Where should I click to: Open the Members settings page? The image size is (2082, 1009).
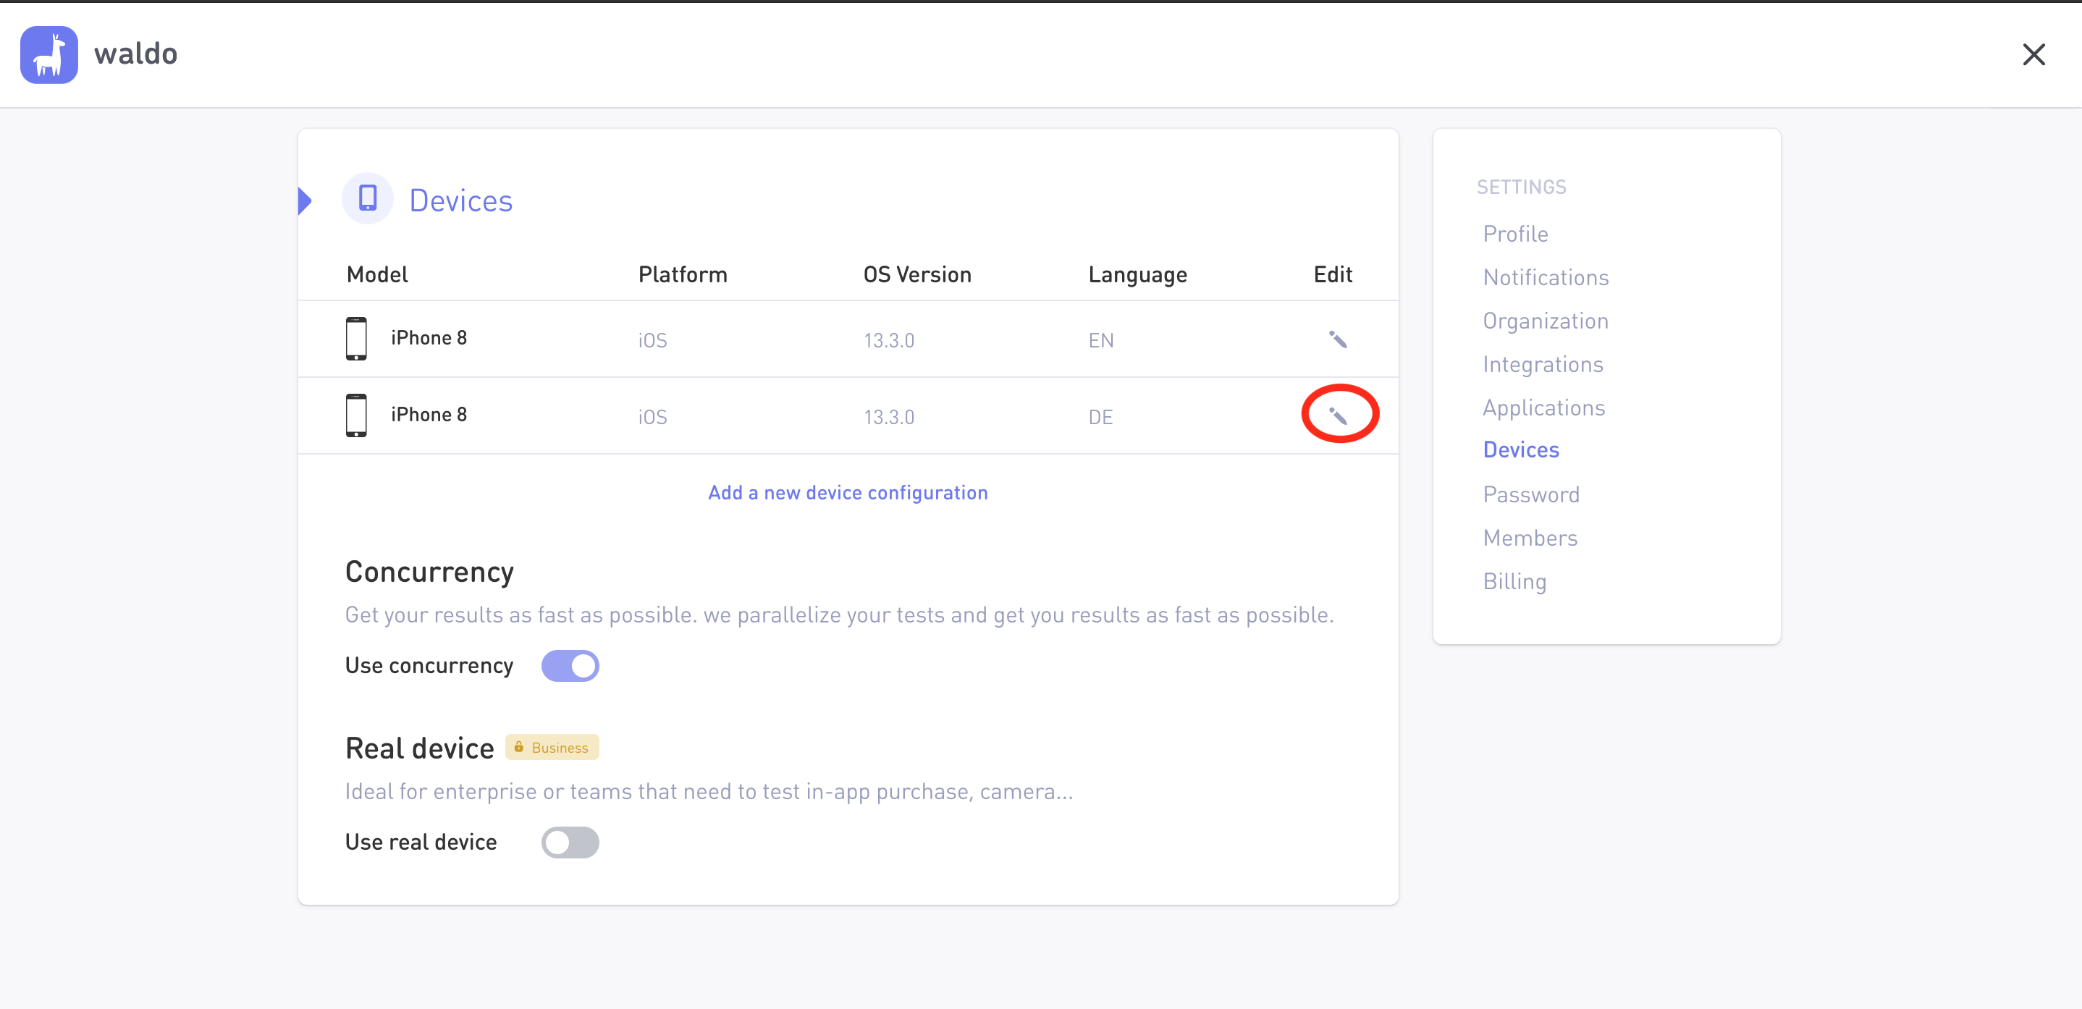pyautogui.click(x=1530, y=538)
